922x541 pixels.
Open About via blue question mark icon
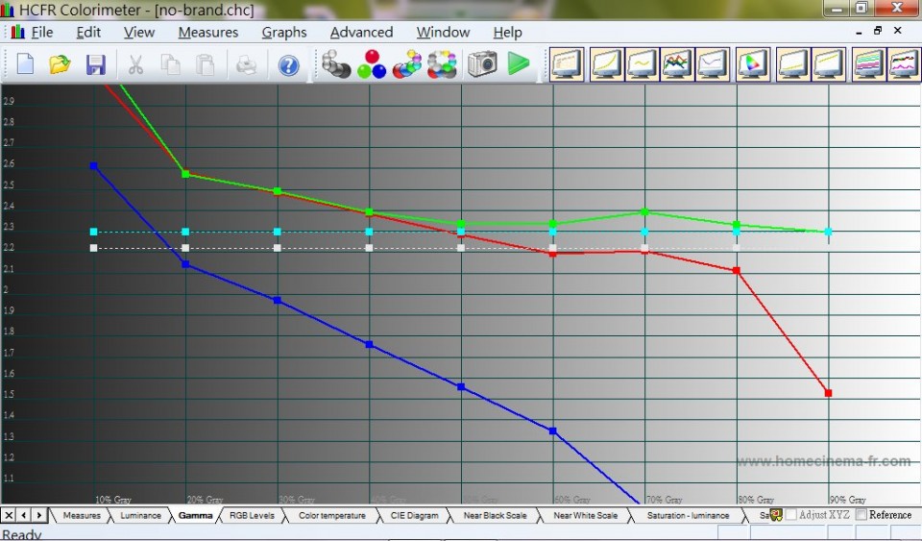(288, 65)
